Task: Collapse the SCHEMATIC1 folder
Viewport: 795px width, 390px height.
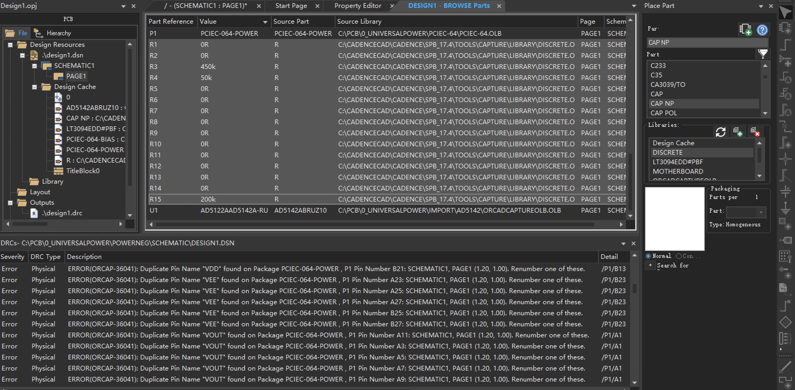Action: coord(35,66)
